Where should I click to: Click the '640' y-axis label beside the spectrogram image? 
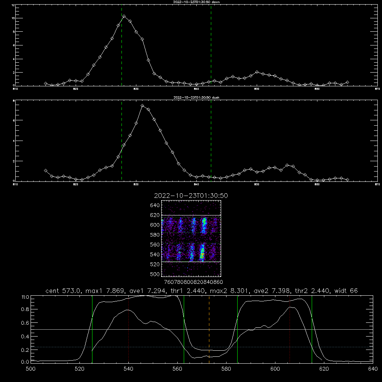coord(155,206)
